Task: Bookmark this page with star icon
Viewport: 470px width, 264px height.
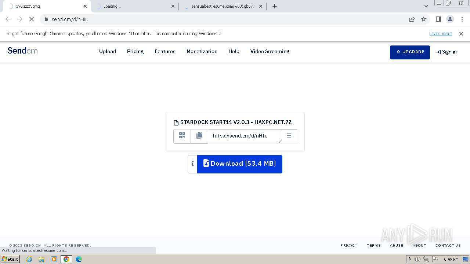Action: pos(424,19)
